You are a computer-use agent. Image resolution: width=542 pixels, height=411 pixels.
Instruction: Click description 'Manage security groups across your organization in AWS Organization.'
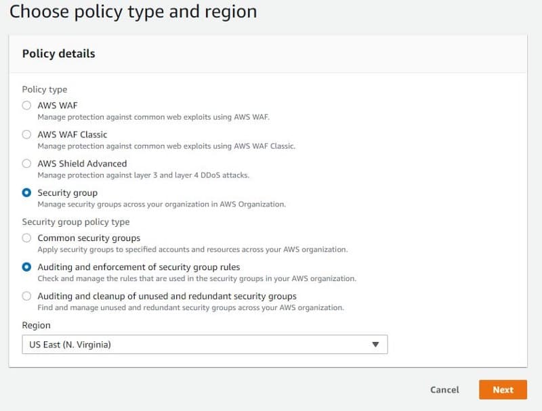pyautogui.click(x=162, y=204)
